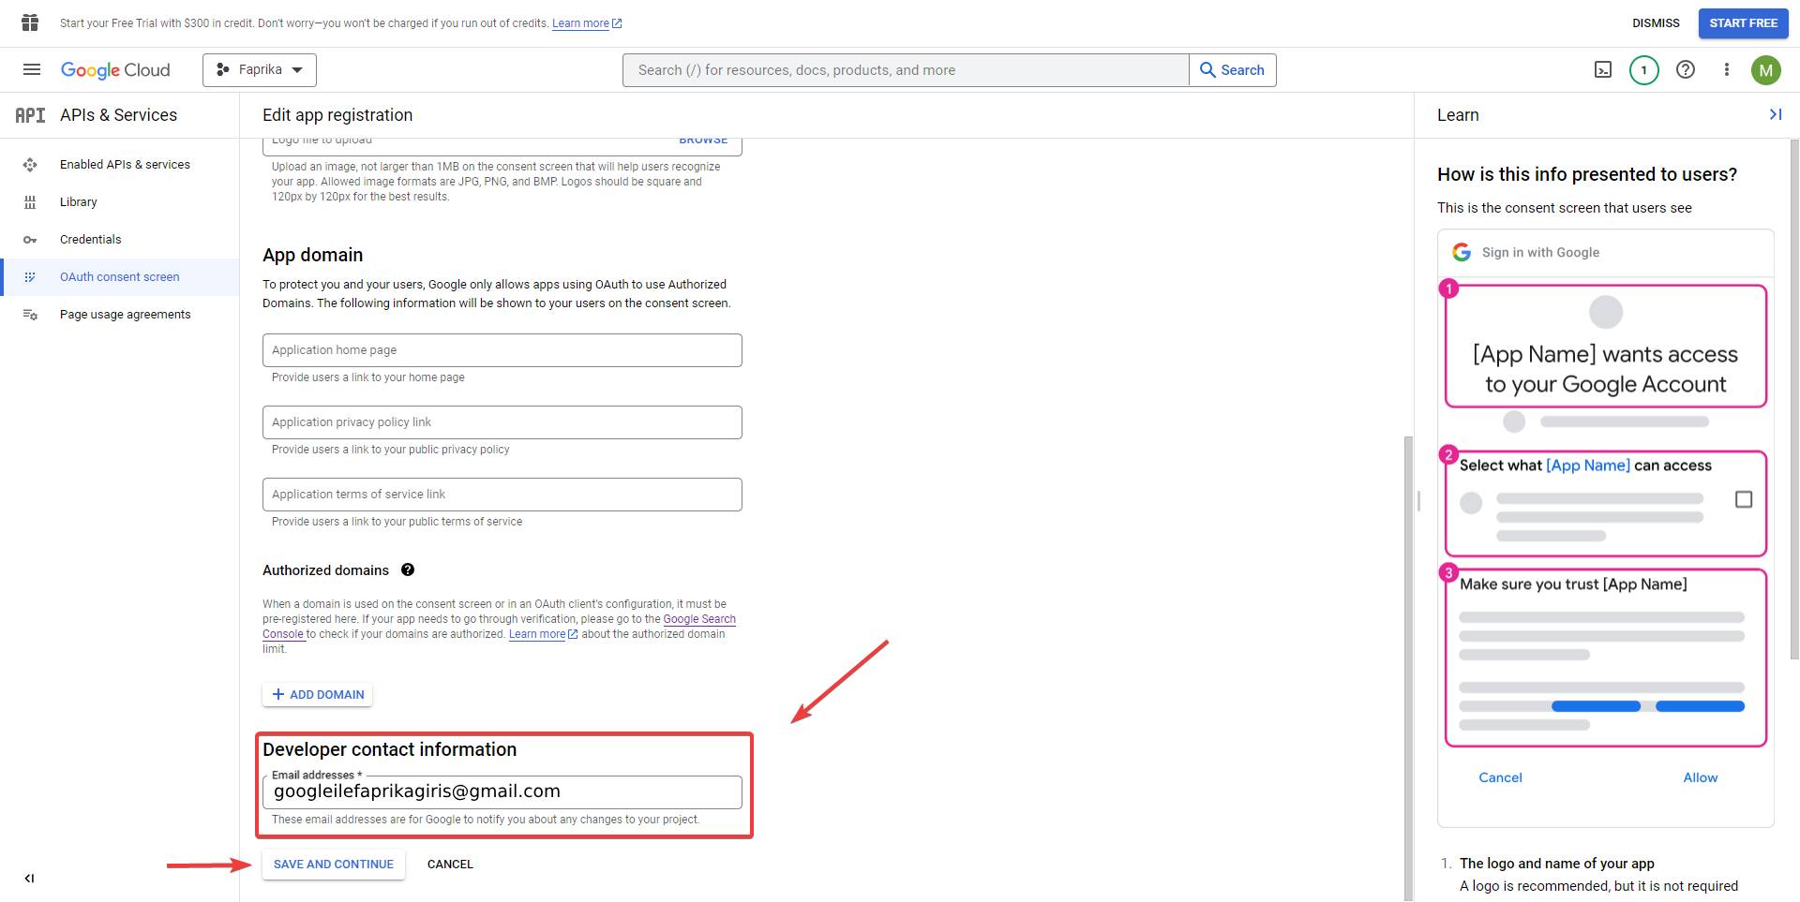Click the Learn panel scrollbar

(x=1794, y=398)
